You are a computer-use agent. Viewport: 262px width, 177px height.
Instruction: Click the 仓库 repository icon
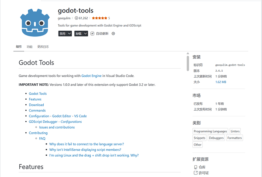point(196,167)
